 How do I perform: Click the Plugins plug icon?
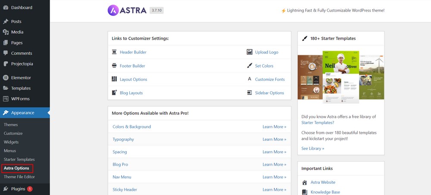coord(6,189)
